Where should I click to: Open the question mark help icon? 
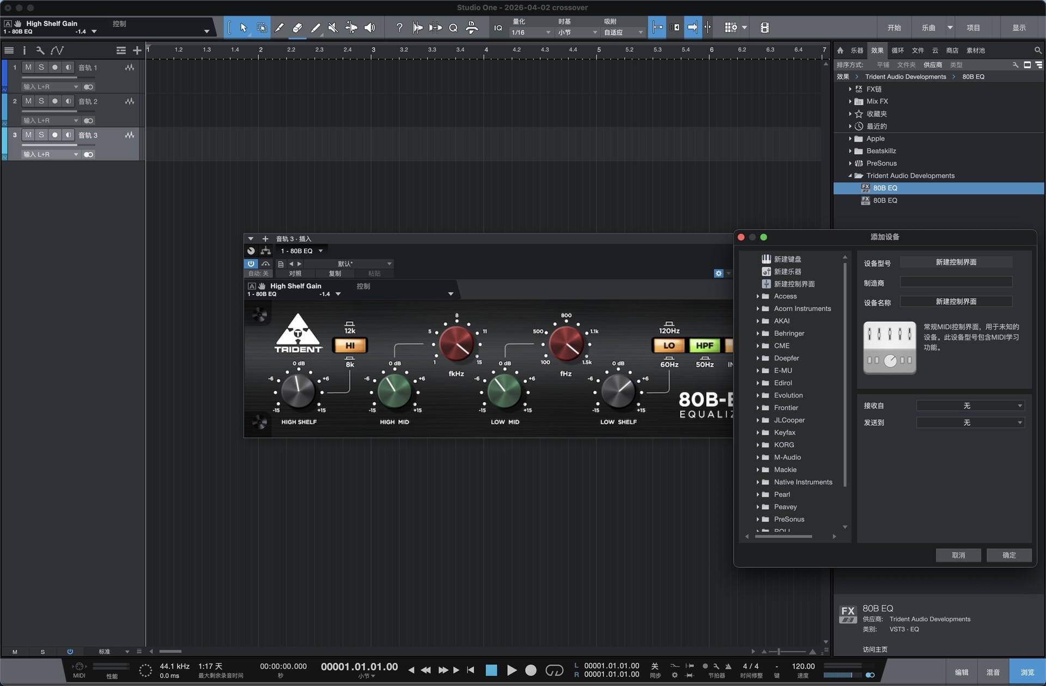tap(399, 28)
